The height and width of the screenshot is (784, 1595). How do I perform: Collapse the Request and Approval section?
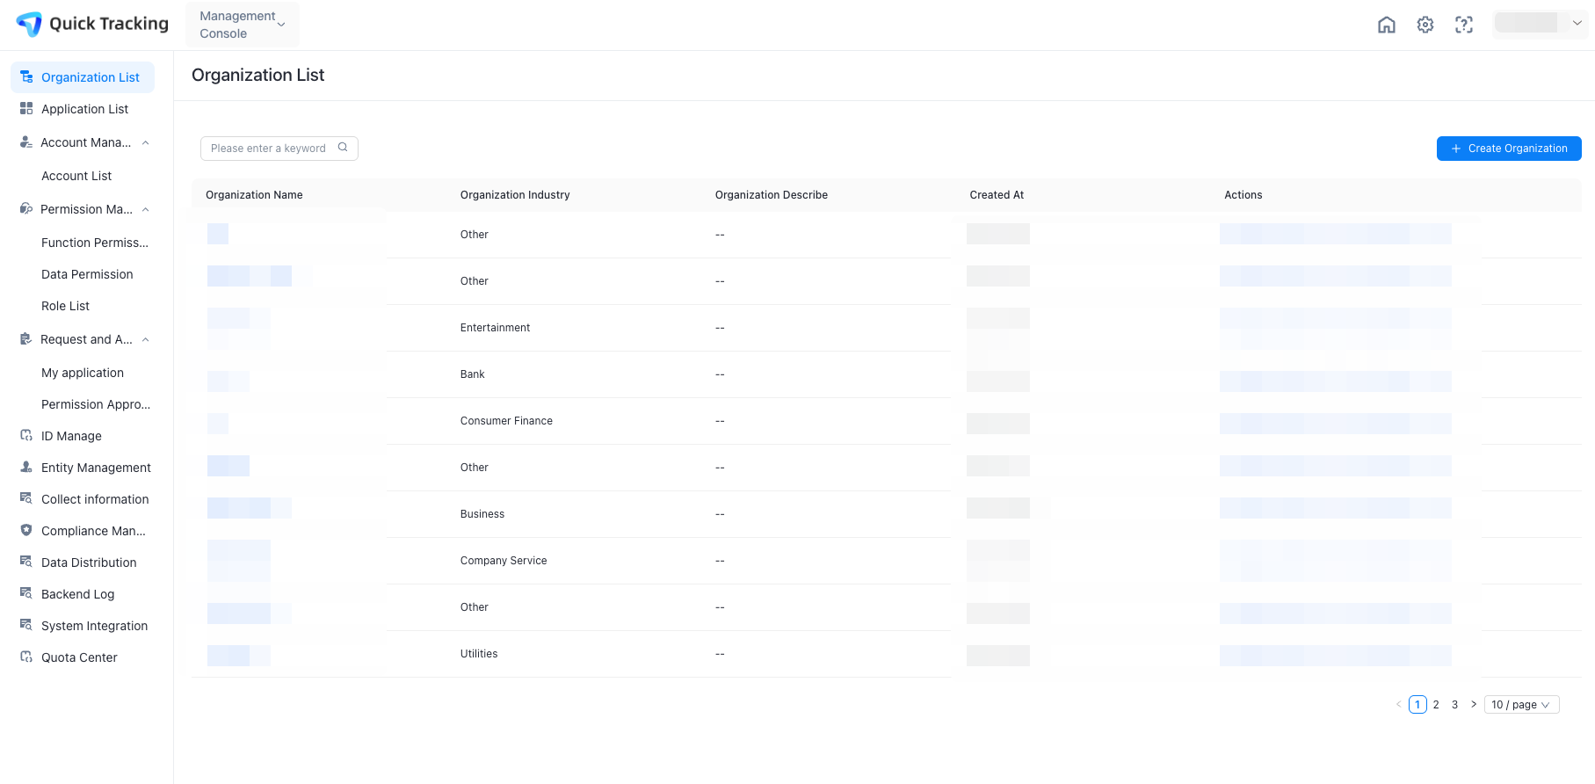146,339
